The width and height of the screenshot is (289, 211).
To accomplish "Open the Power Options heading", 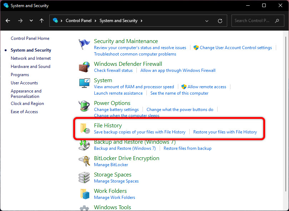I will click(112, 103).
